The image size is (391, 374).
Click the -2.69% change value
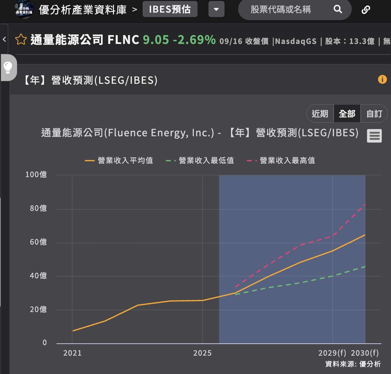tap(194, 40)
